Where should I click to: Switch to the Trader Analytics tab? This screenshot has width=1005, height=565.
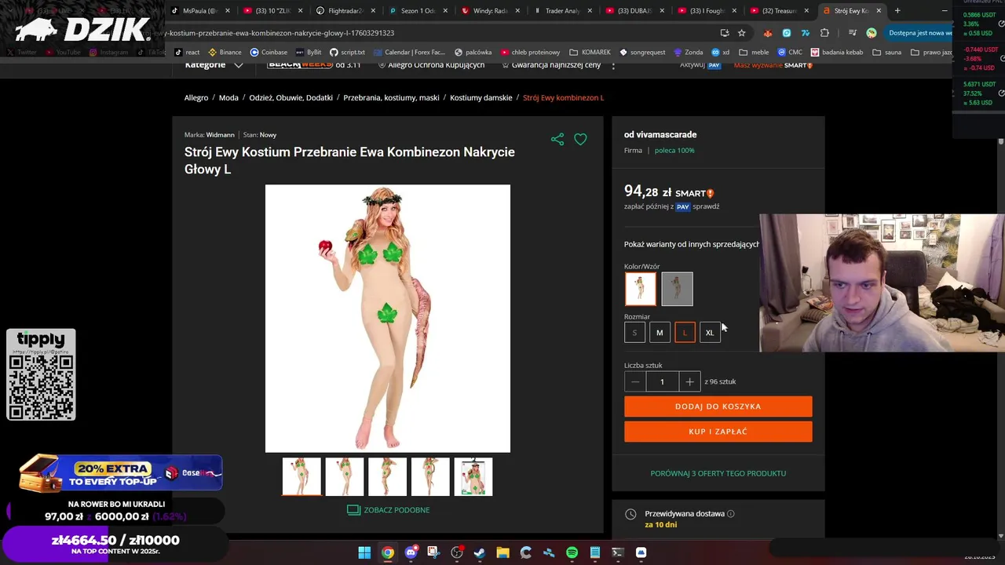(x=561, y=11)
